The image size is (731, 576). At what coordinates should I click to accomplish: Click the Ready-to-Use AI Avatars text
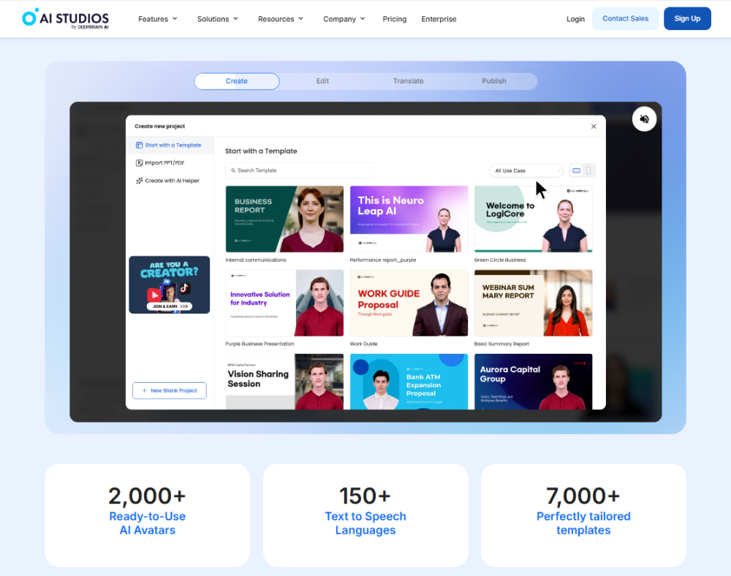148,523
